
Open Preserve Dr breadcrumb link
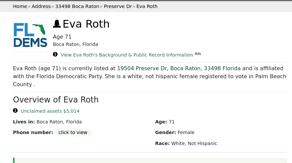[x=118, y=6]
